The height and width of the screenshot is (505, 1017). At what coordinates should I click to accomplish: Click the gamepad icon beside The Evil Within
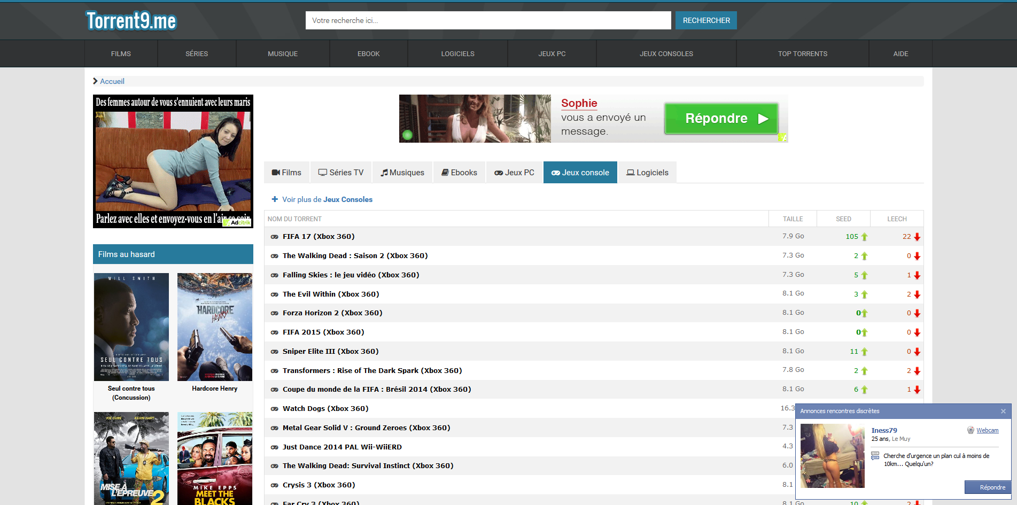(x=274, y=294)
